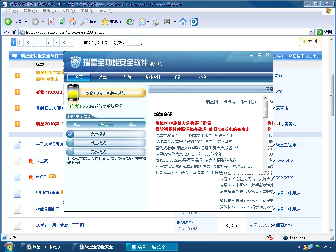Click the popup-blocked status bar icon
Image resolution: width=336 pixels, height=252 pixels.
click(270, 238)
